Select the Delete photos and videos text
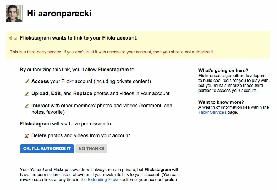 (x=80, y=136)
